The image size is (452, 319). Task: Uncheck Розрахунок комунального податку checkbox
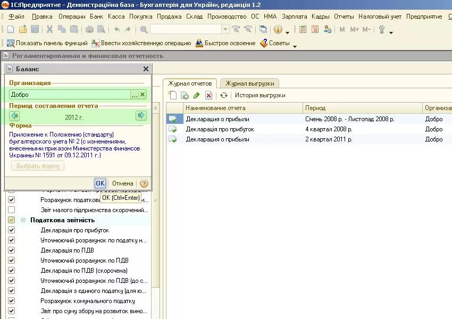point(11,300)
